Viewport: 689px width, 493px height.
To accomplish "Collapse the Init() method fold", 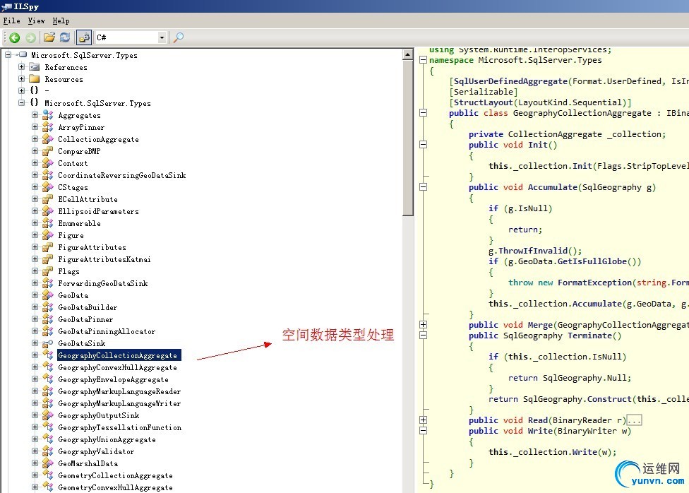I will coord(423,144).
